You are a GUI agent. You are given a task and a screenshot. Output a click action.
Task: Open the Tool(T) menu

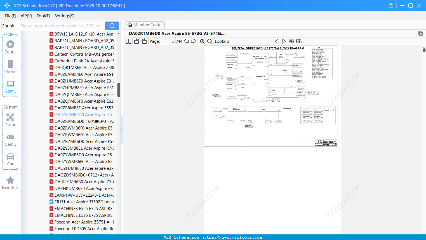[x=43, y=16]
